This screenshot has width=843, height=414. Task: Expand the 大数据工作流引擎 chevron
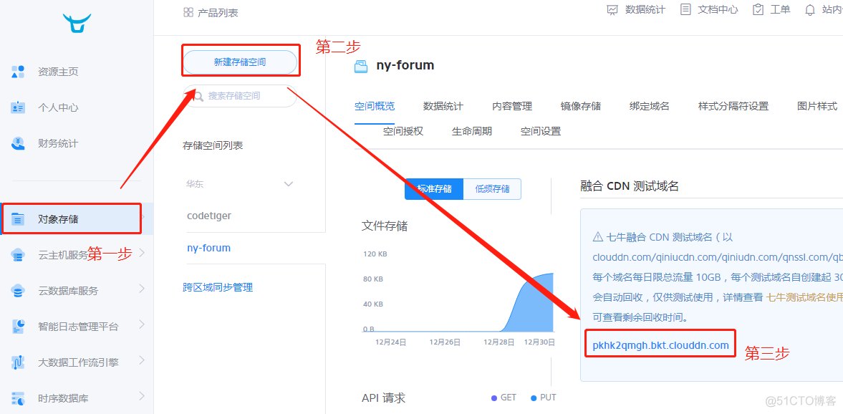click(x=142, y=360)
